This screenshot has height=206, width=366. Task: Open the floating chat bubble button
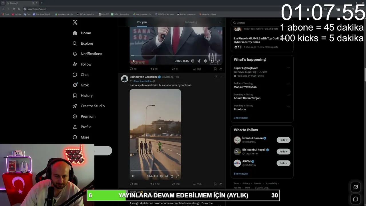pyautogui.click(x=356, y=199)
